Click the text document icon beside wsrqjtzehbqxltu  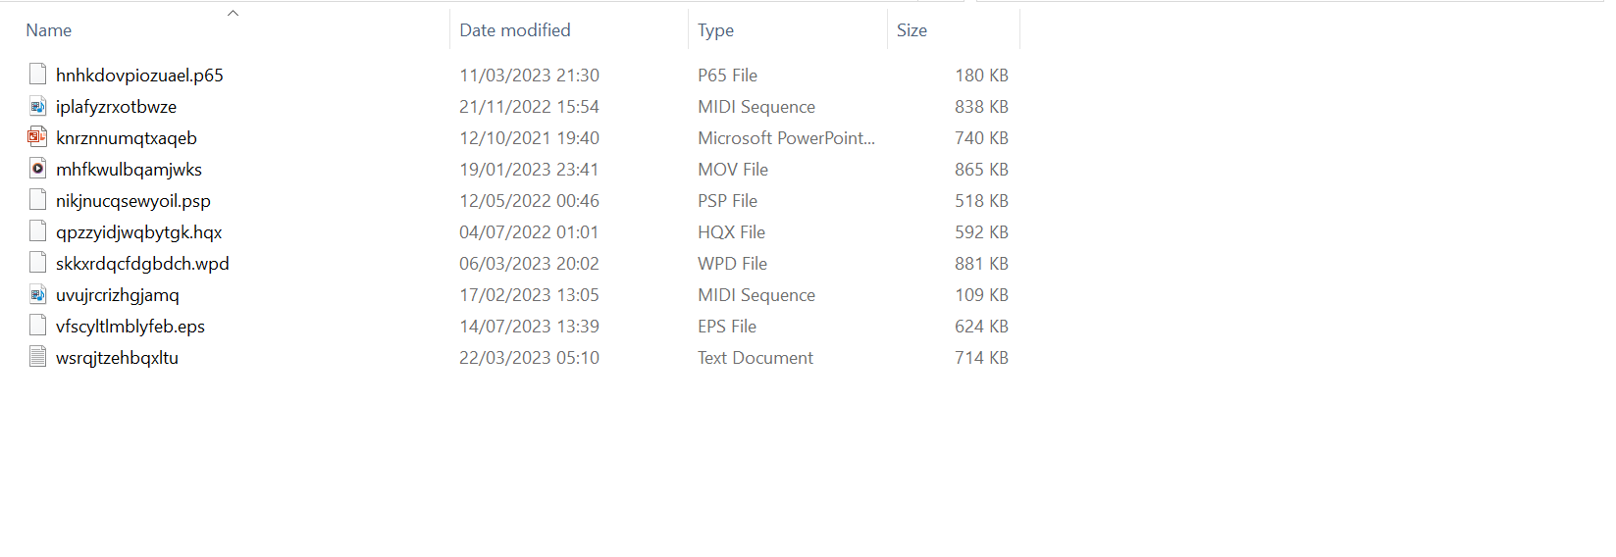click(x=37, y=357)
